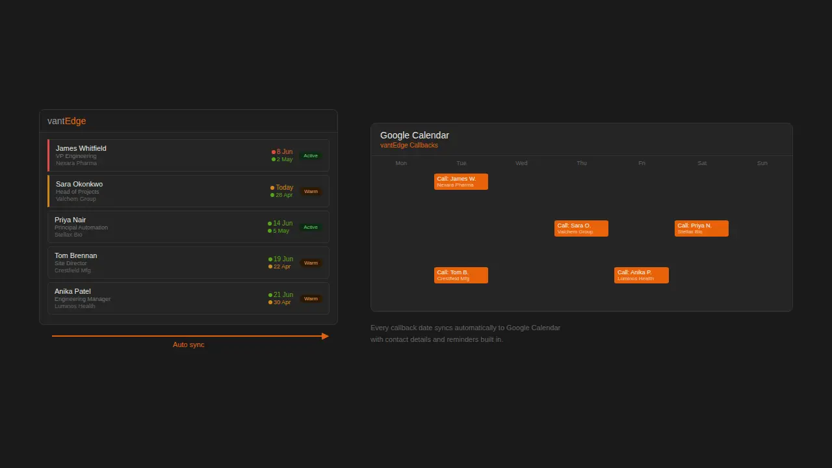Click the Sun column header
This screenshot has height=468, width=832.
(762, 163)
